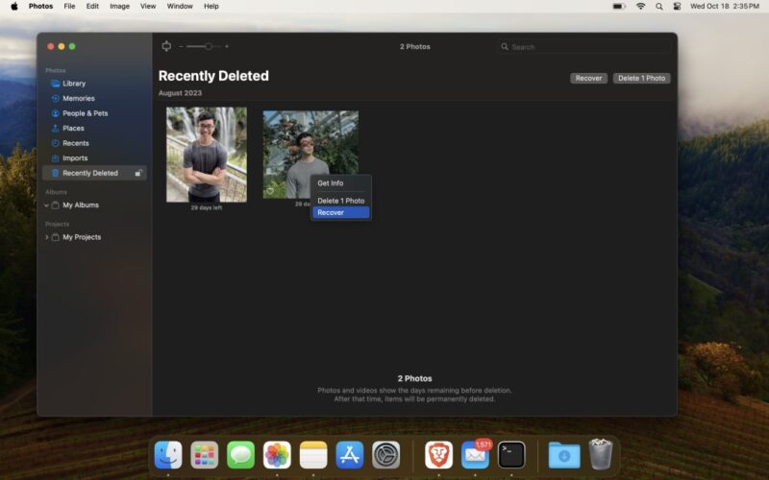Open Notes from the Dock
Screen dimensions: 769x480
[x=313, y=454]
